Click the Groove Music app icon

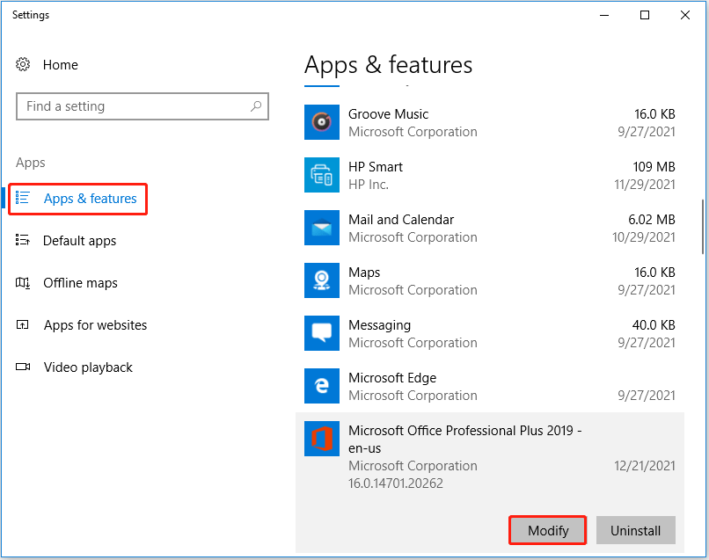(x=321, y=122)
